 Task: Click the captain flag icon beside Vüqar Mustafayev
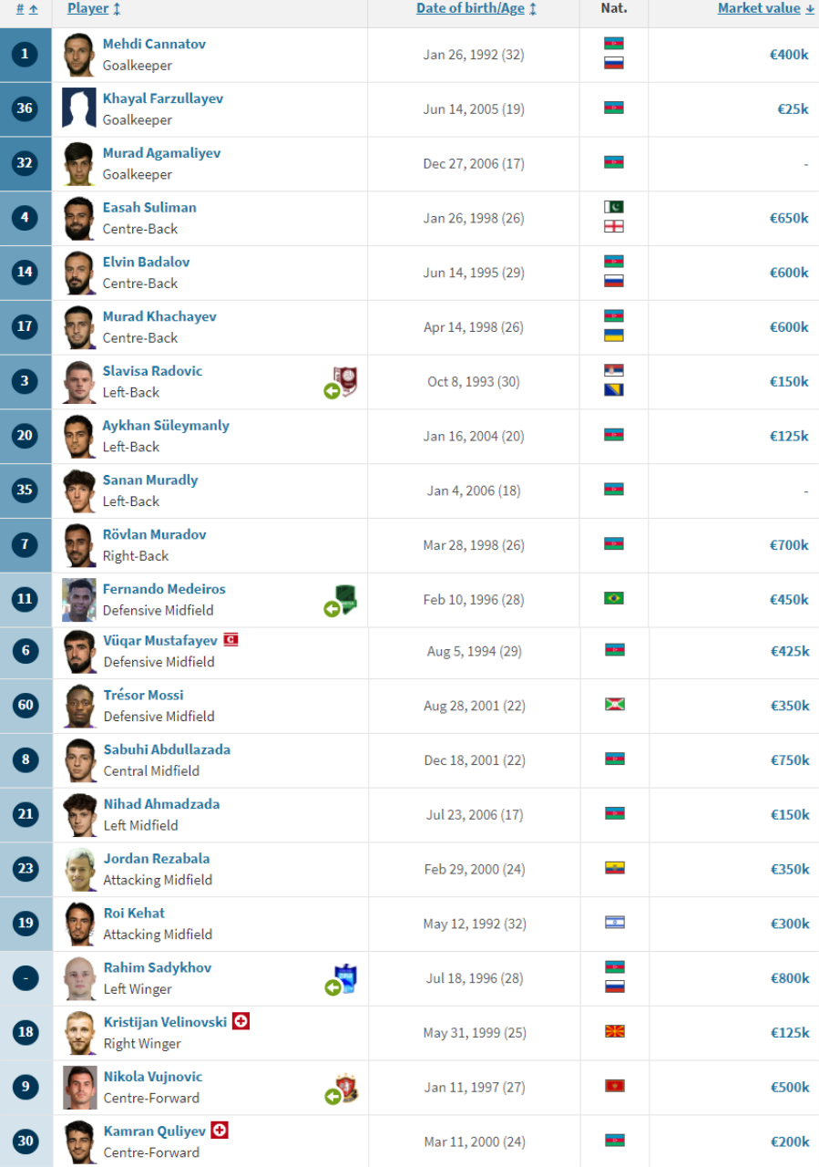pyautogui.click(x=231, y=640)
